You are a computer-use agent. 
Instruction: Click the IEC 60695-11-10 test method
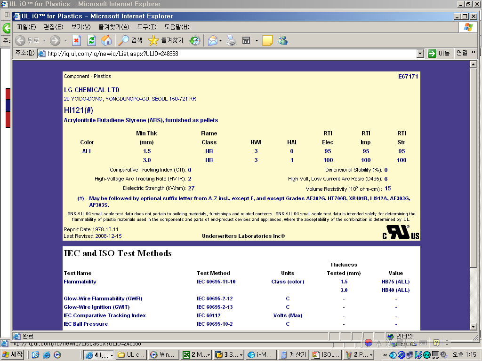point(216,282)
